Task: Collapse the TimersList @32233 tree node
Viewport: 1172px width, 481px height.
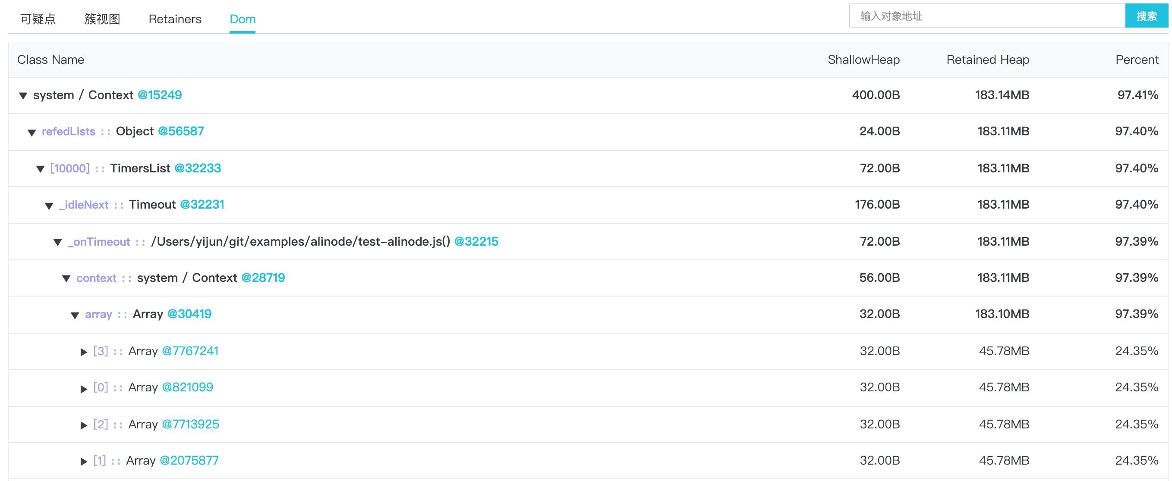Action: pyautogui.click(x=41, y=168)
